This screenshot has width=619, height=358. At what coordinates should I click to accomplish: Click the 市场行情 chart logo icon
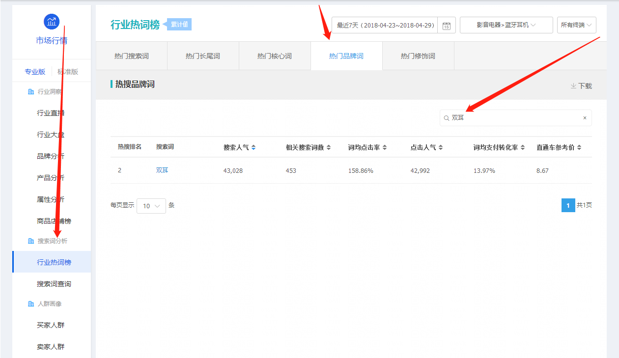[x=52, y=22]
